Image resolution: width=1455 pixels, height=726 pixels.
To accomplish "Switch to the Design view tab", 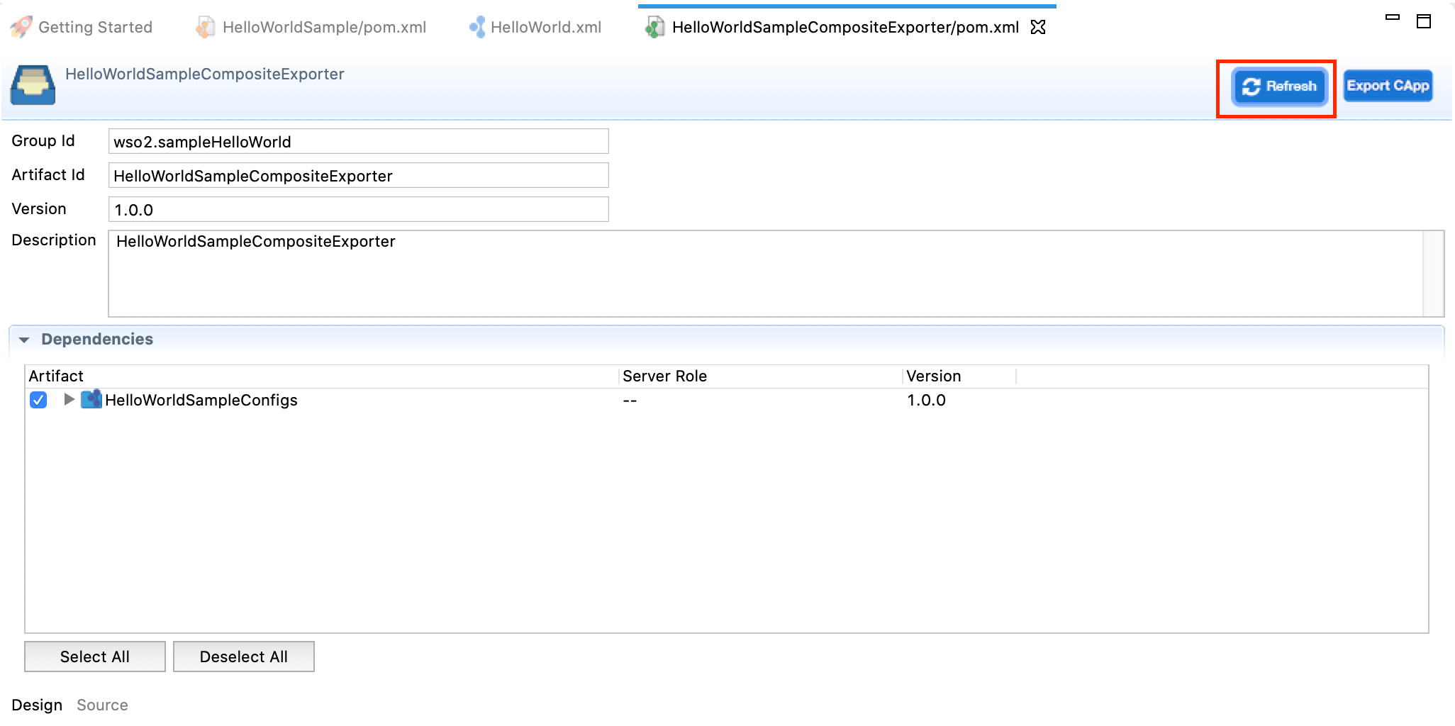I will click(37, 705).
